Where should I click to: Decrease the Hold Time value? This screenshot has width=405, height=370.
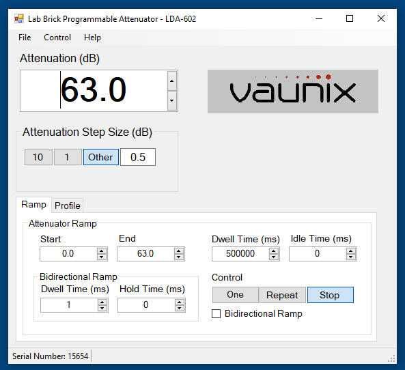click(179, 308)
